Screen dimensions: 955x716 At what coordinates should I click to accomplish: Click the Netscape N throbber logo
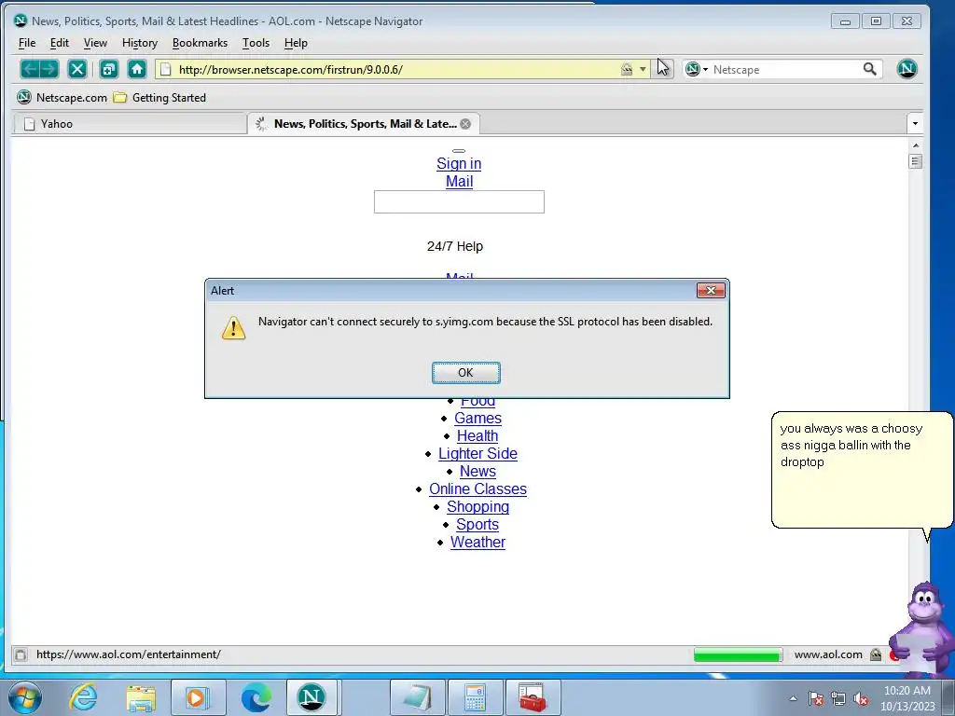pos(907,69)
